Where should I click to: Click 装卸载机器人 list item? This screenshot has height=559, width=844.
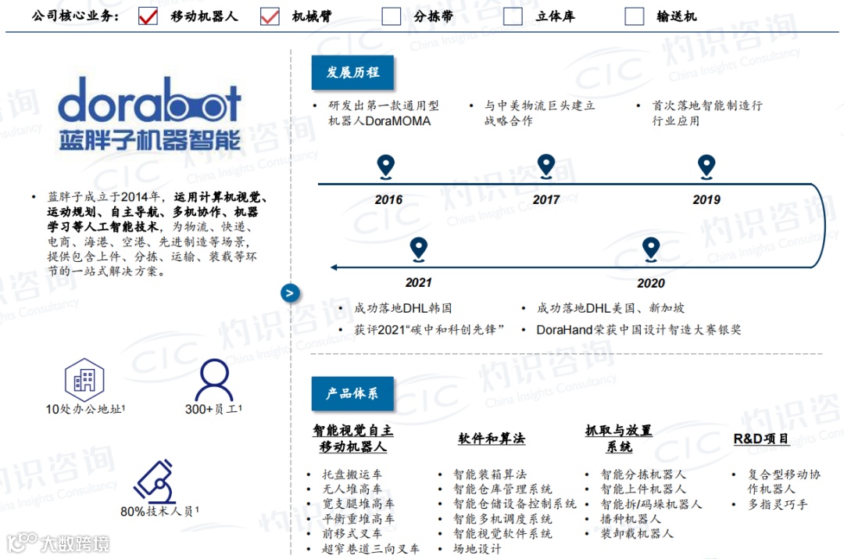[x=637, y=534]
